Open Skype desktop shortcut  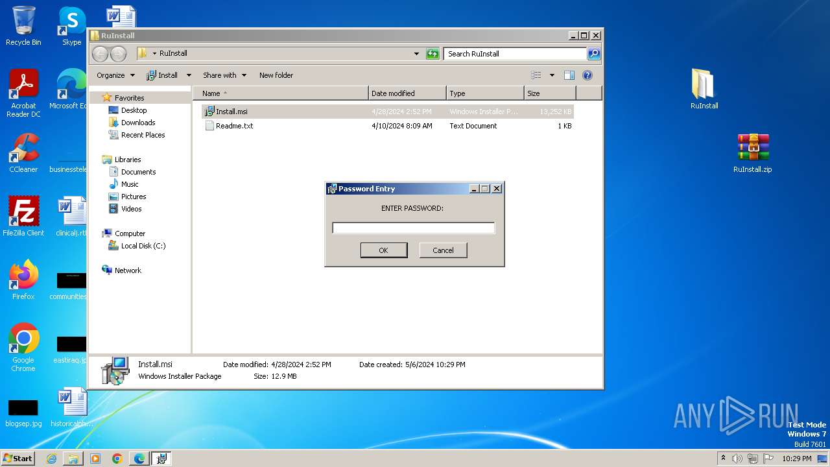(x=71, y=26)
